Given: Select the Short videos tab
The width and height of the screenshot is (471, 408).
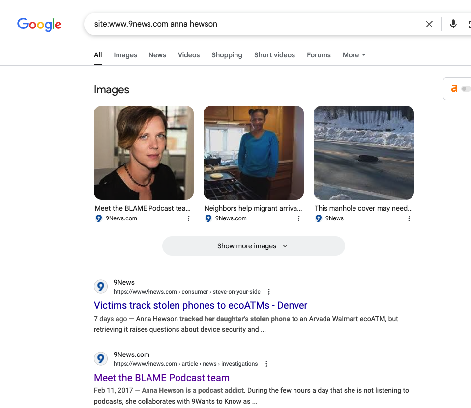Looking at the screenshot, I should click(x=274, y=55).
